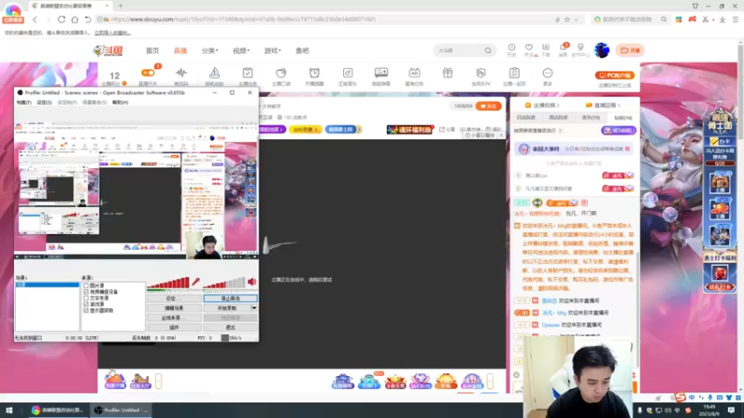
Task: Close the small window playback popup
Action: coord(501,135)
